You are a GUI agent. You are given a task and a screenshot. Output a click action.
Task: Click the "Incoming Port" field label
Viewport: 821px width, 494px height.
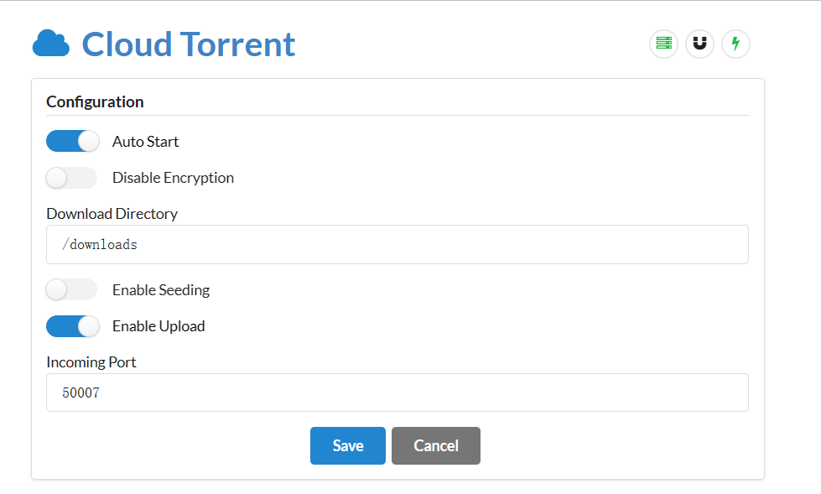click(x=91, y=362)
